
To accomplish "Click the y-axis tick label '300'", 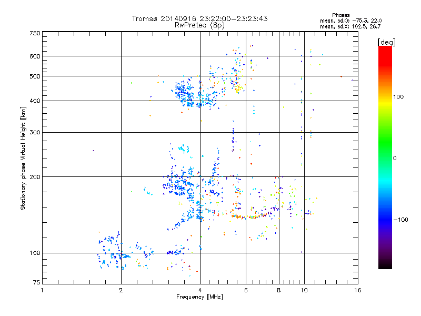I will 35,132.
